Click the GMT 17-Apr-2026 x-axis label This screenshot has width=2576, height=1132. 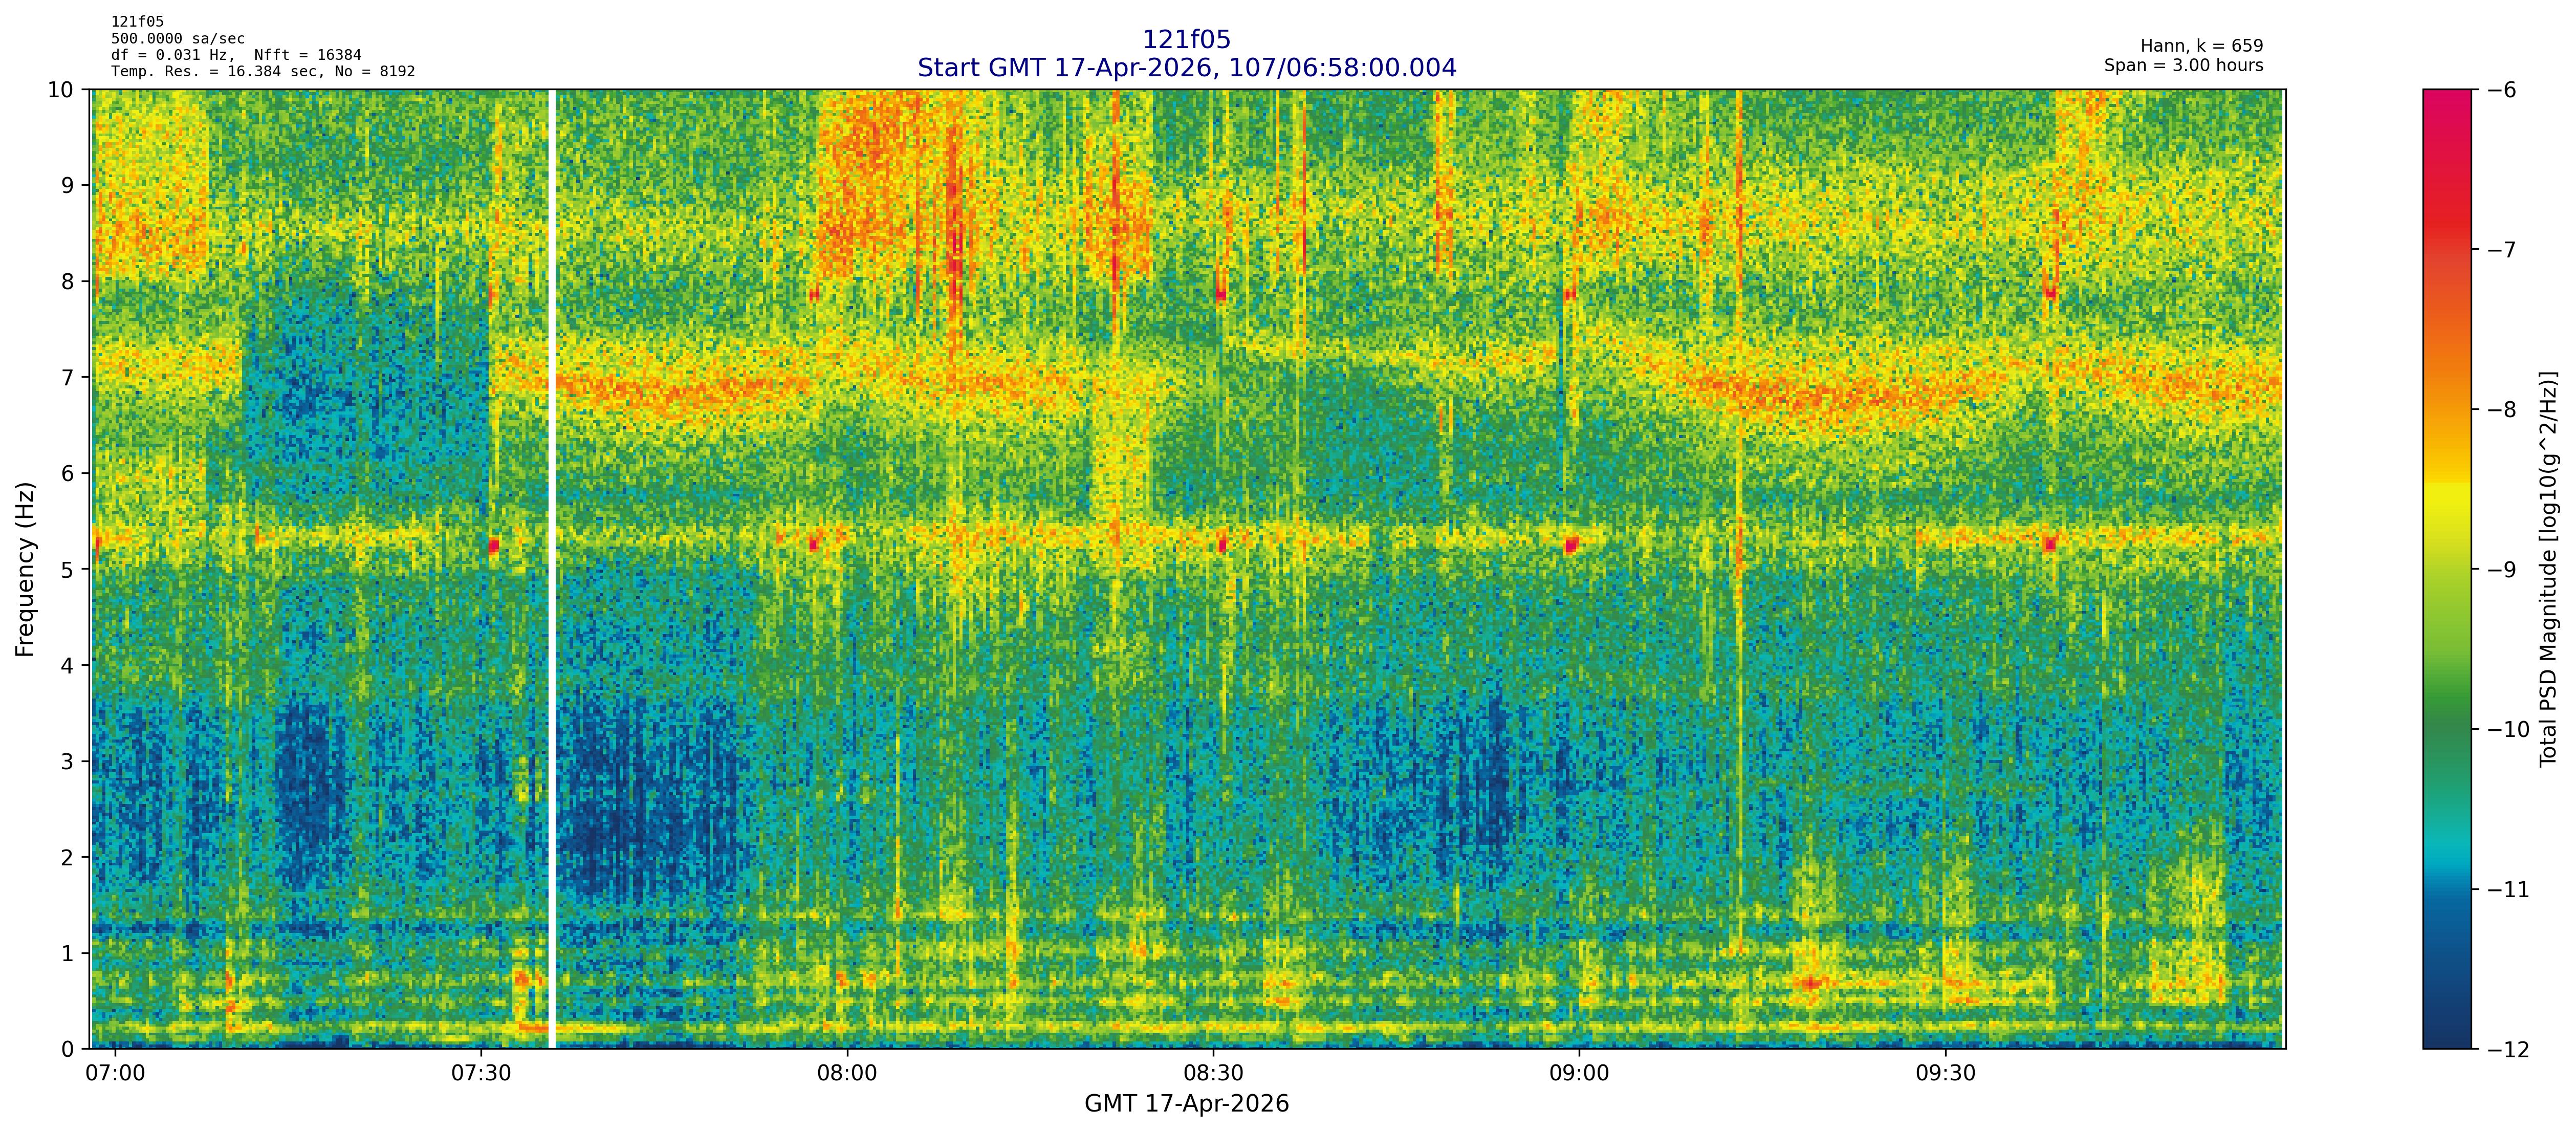click(1186, 1104)
